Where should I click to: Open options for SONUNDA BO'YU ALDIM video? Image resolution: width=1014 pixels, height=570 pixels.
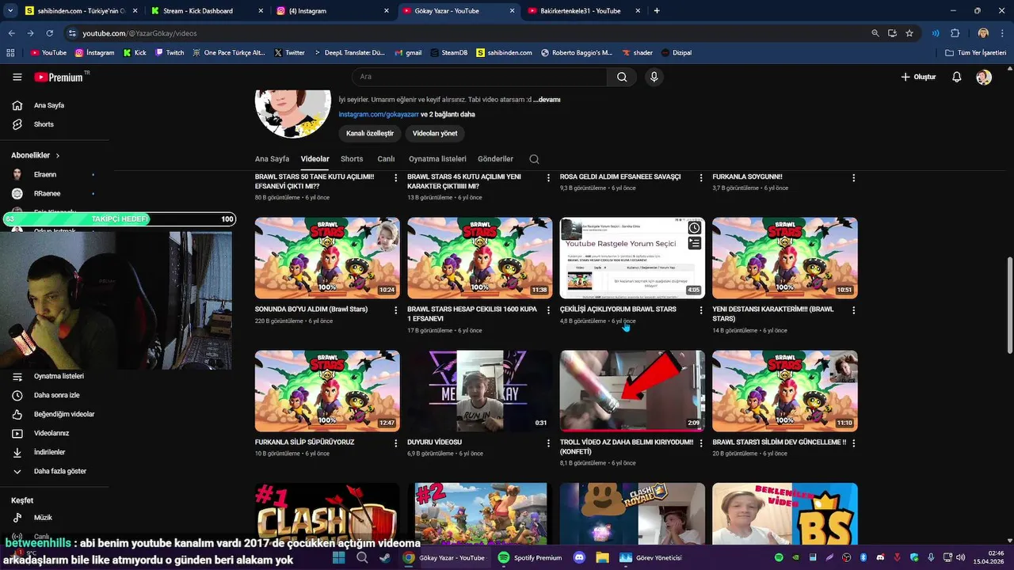[396, 310]
